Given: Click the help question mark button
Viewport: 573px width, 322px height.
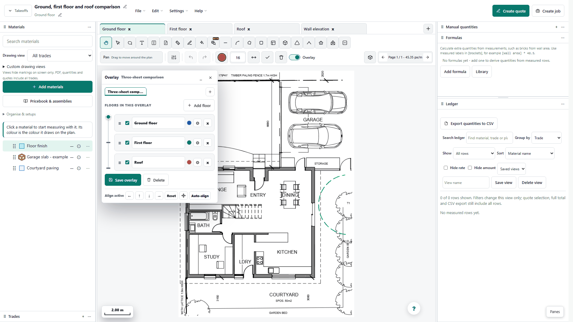Looking at the screenshot, I should tap(414, 309).
